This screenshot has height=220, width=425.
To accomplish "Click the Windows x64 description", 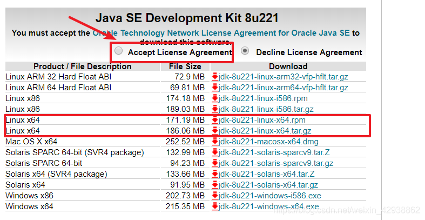I will (x=29, y=206).
